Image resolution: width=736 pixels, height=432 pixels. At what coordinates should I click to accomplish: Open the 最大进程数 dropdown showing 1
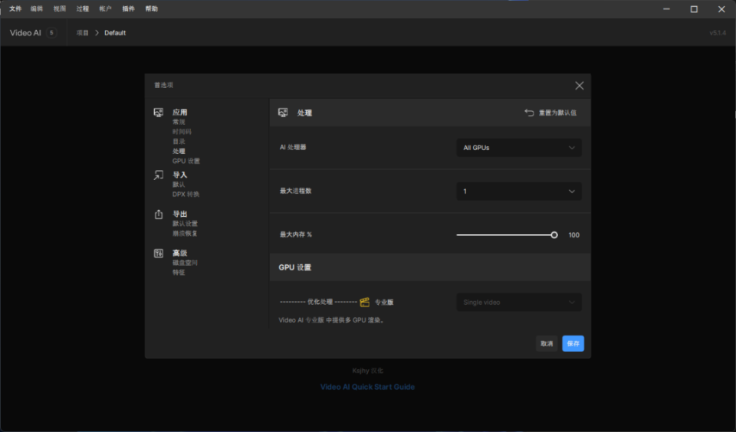pyautogui.click(x=519, y=191)
